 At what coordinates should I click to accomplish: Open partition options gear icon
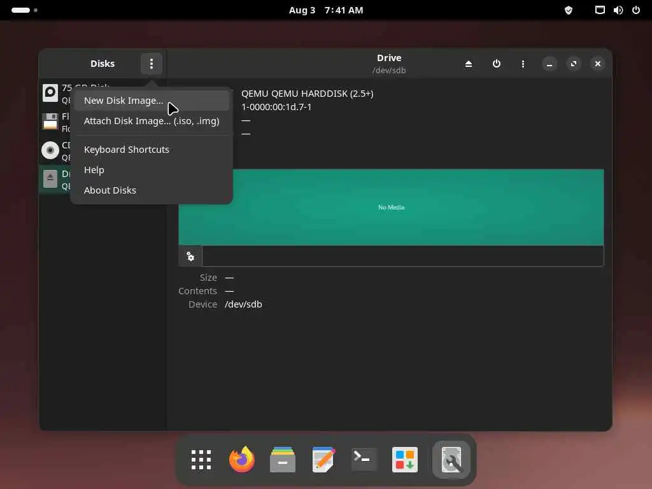tap(190, 257)
